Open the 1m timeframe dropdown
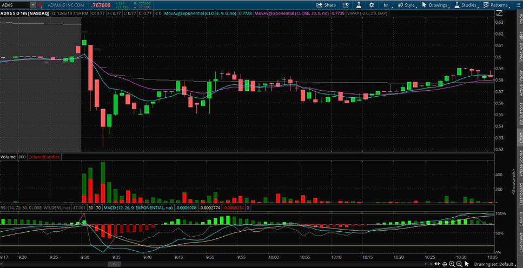 (x=387, y=5)
